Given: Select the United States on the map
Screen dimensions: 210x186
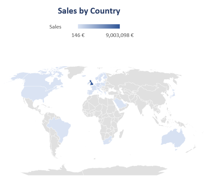Looking at the screenshot, I should (x=35, y=93).
